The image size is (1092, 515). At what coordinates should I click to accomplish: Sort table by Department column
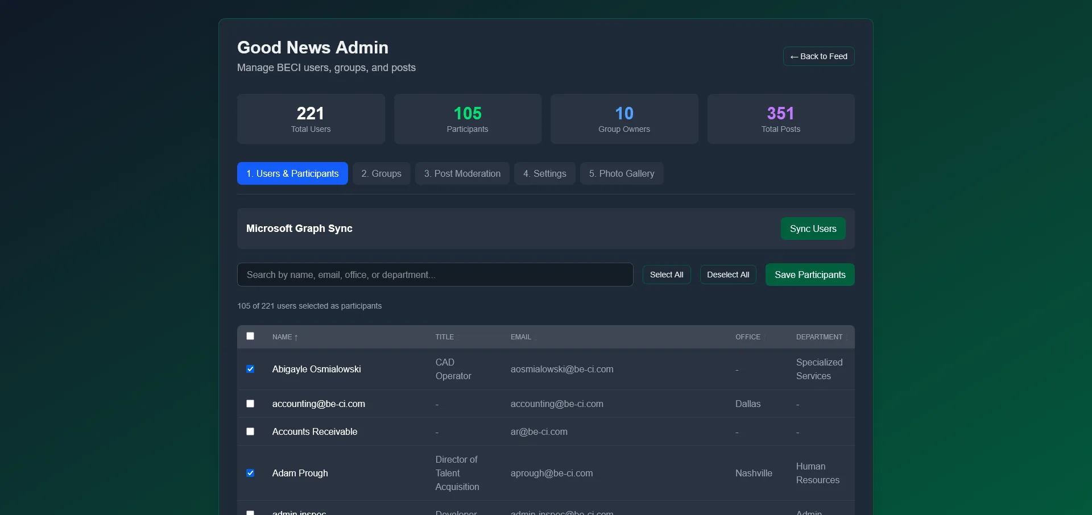(x=821, y=337)
